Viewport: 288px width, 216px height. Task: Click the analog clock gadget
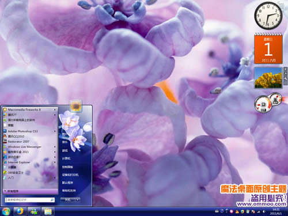click(x=268, y=16)
